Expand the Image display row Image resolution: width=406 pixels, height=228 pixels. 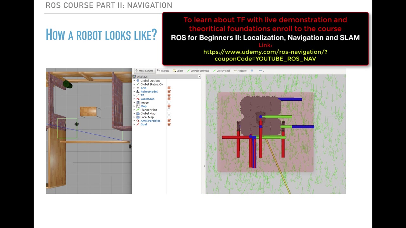(x=134, y=103)
